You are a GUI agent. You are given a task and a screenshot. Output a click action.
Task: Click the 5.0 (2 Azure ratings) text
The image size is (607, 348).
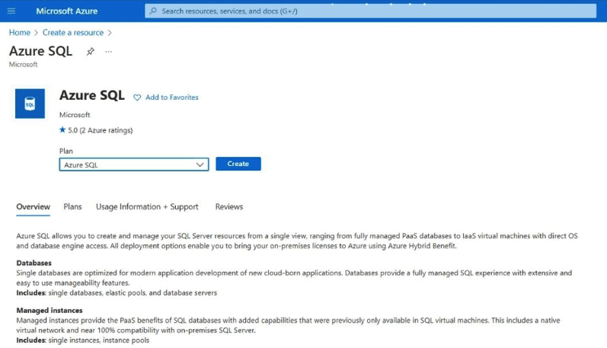(x=101, y=130)
